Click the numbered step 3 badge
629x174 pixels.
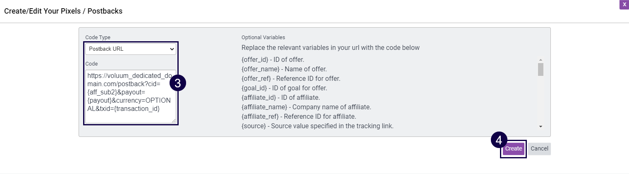pos(178,83)
